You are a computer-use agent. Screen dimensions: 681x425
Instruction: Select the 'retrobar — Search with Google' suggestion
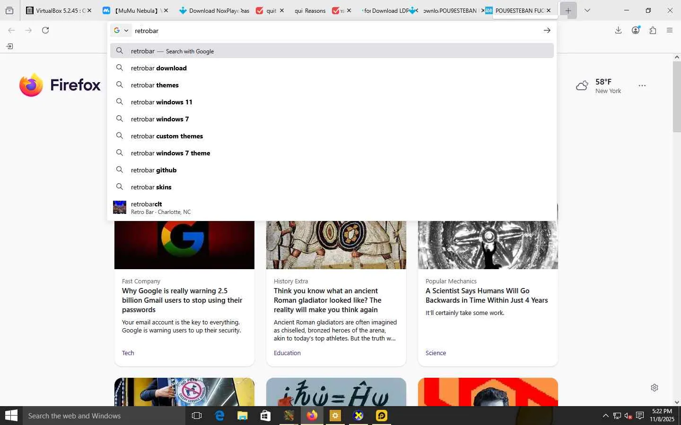tap(332, 51)
